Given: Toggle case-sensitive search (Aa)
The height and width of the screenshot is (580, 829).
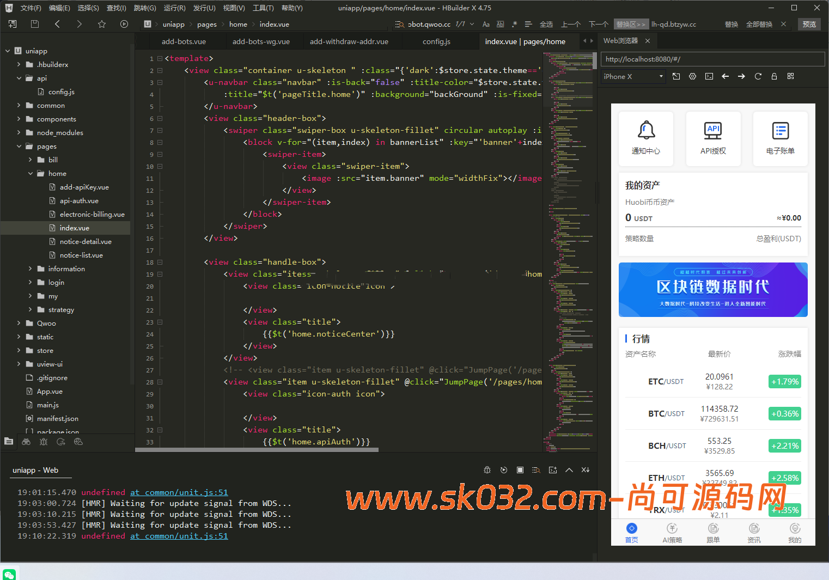Looking at the screenshot, I should tap(486, 24).
